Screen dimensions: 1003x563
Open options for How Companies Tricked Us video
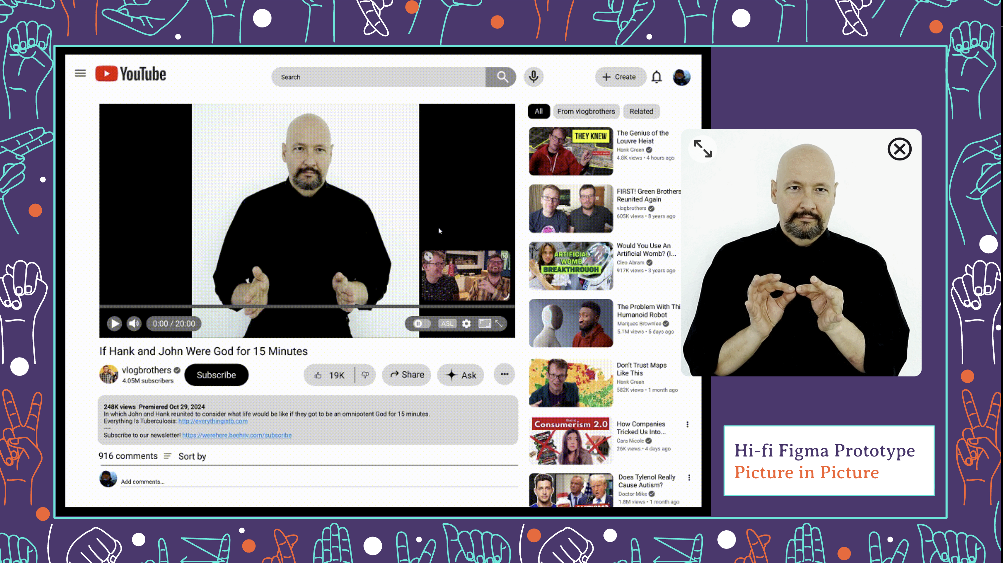(687, 424)
